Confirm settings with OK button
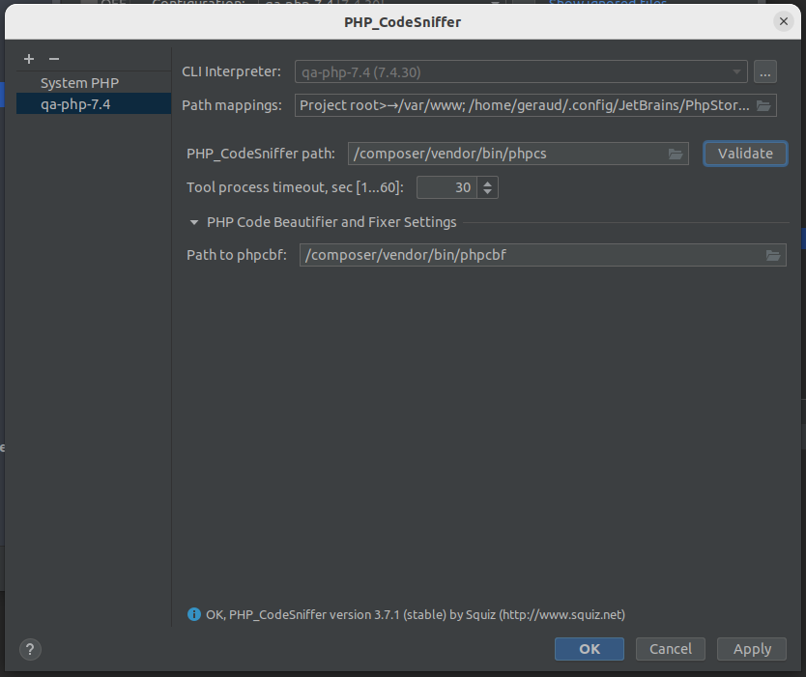Viewport: 806px width, 677px height. click(590, 649)
